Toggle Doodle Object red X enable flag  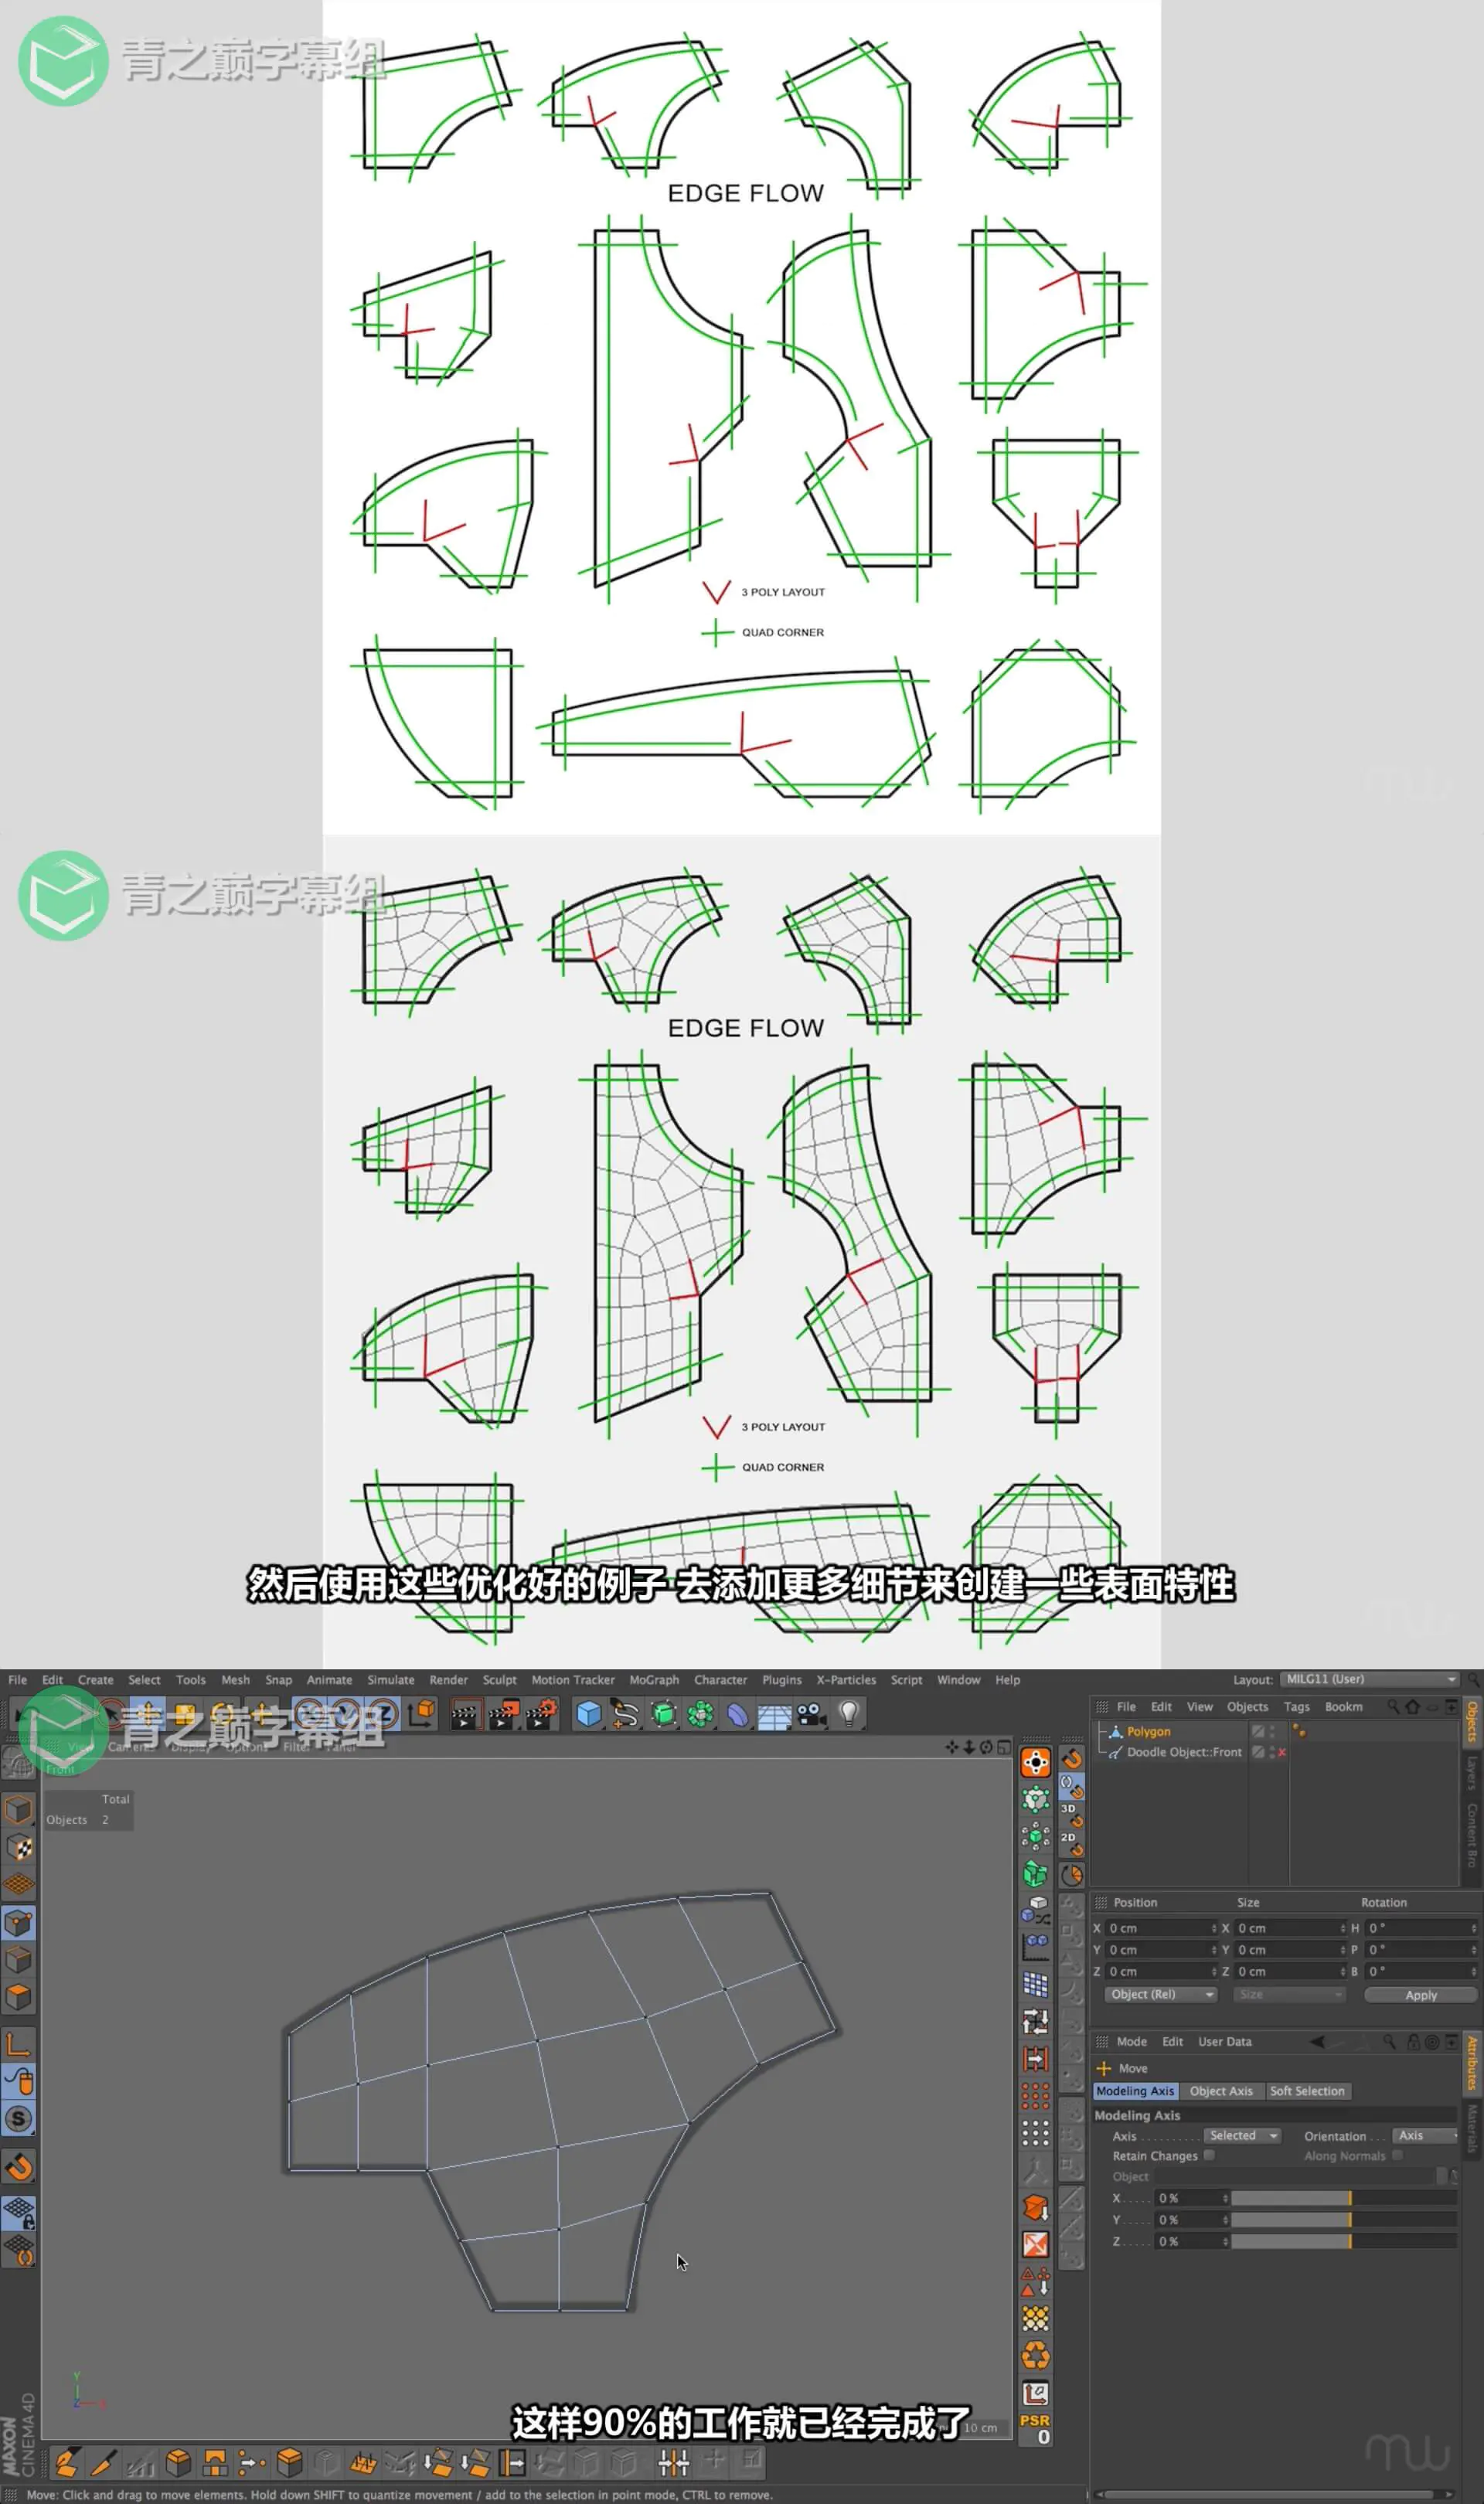click(x=1281, y=1751)
